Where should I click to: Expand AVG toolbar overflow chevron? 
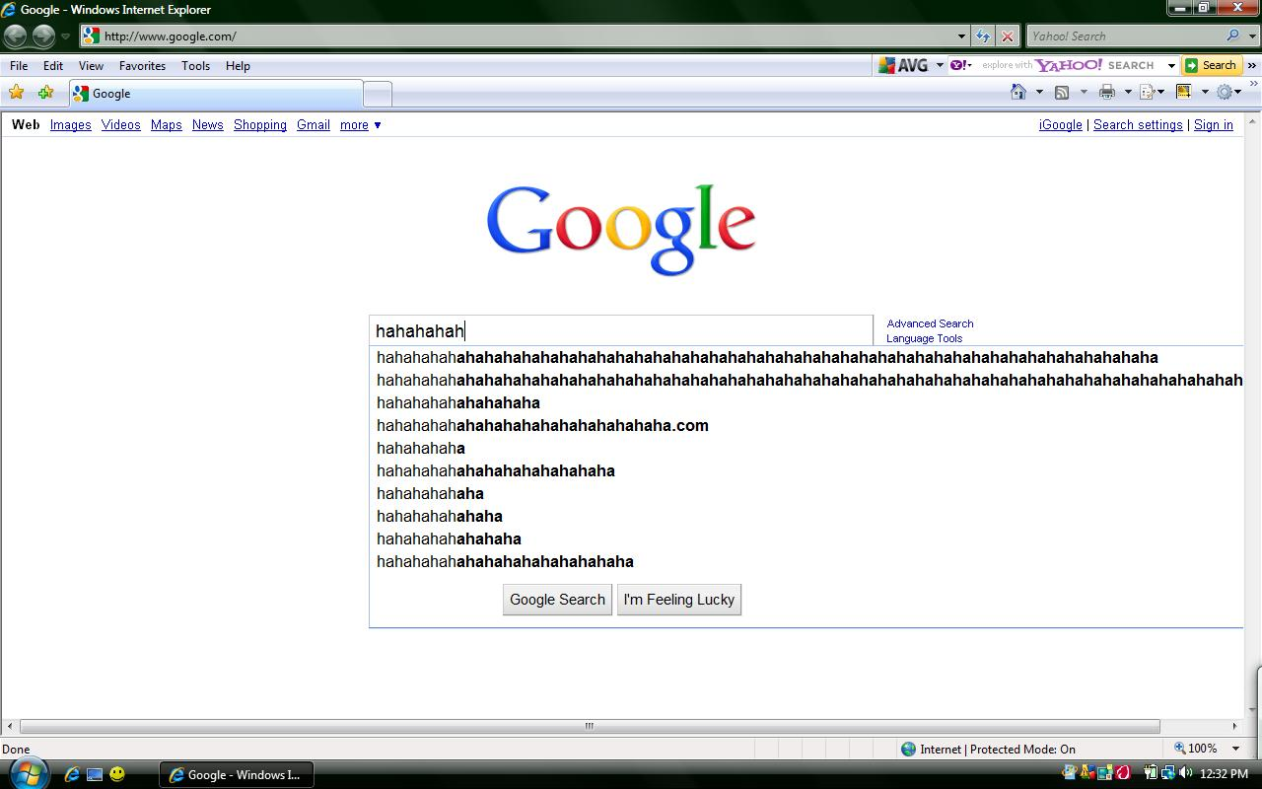click(1252, 65)
